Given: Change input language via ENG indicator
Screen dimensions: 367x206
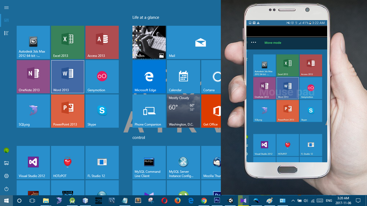Looking at the screenshot, I should coord(329,201).
